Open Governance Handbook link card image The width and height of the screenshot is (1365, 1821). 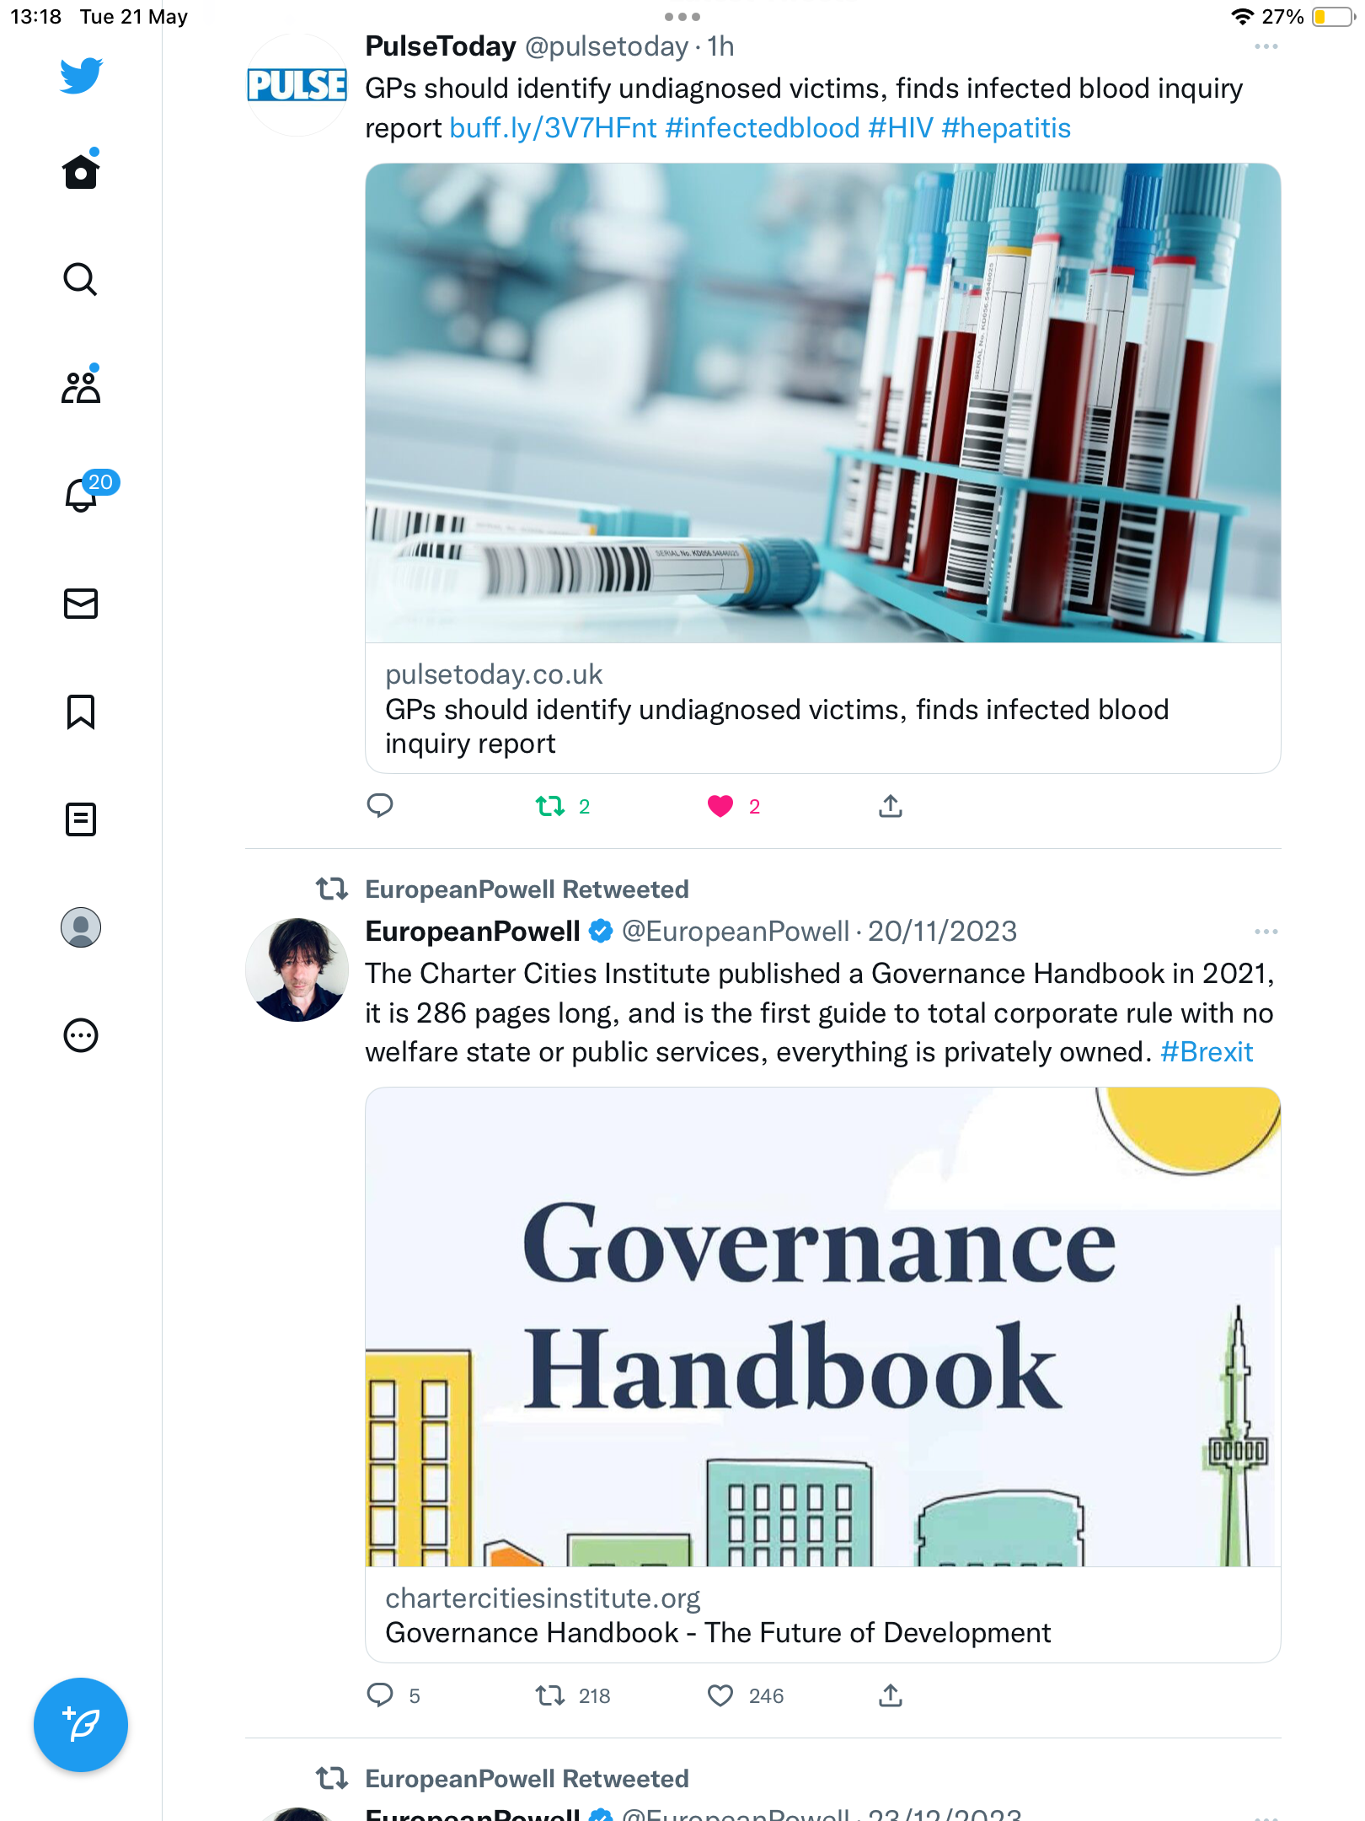point(823,1327)
